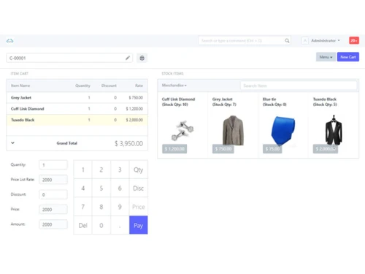This screenshot has width=365, height=274.
Task: Click the New Cart button
Action: [x=348, y=57]
